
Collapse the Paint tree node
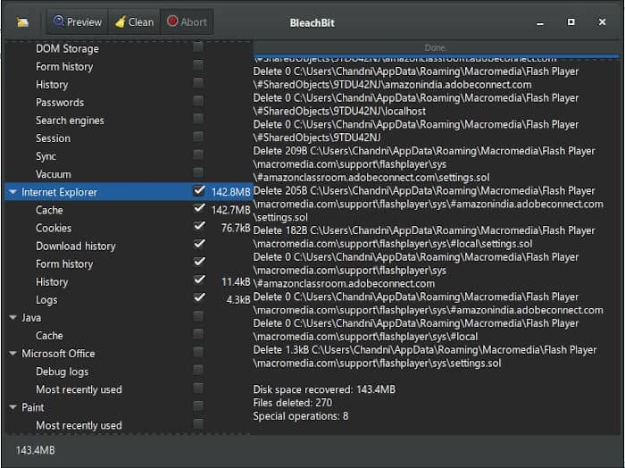point(12,407)
